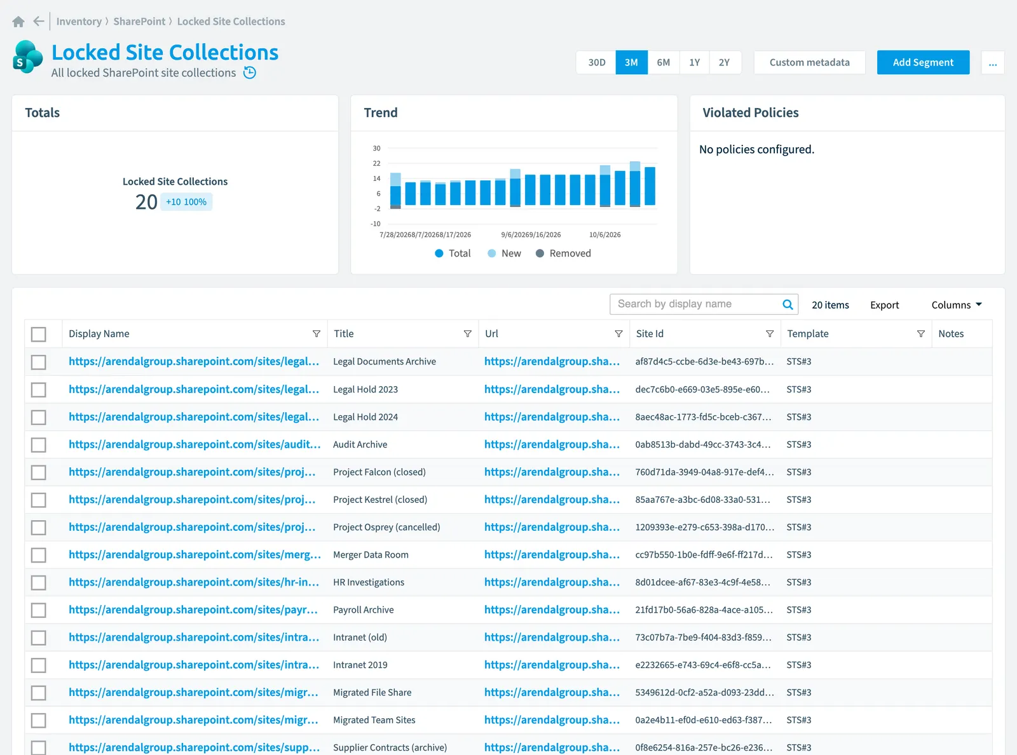
Task: Open the Url link for Project Falcon (closed)
Action: click(552, 472)
